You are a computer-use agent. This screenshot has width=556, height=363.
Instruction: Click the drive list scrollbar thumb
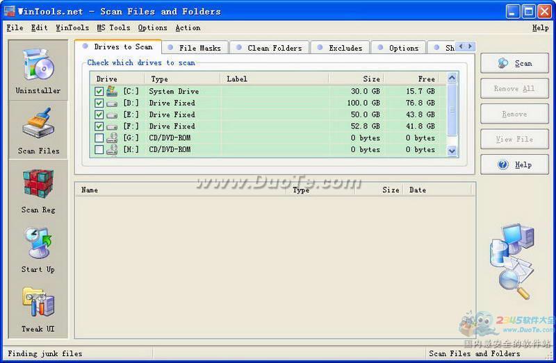tap(452, 110)
